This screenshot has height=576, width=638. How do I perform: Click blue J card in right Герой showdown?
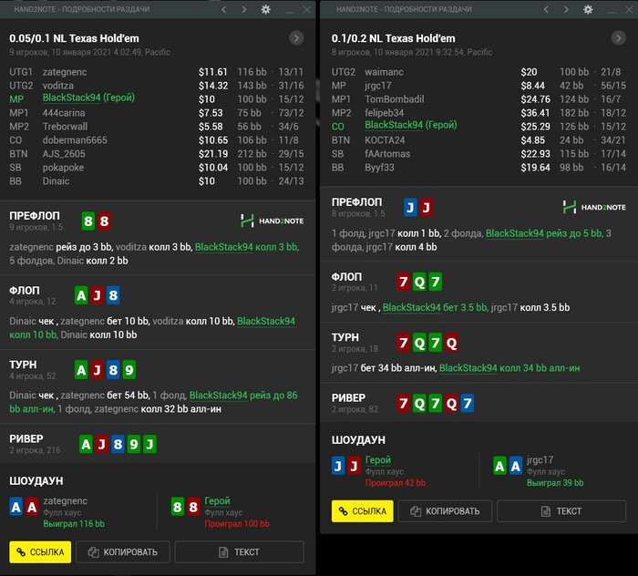click(x=338, y=466)
